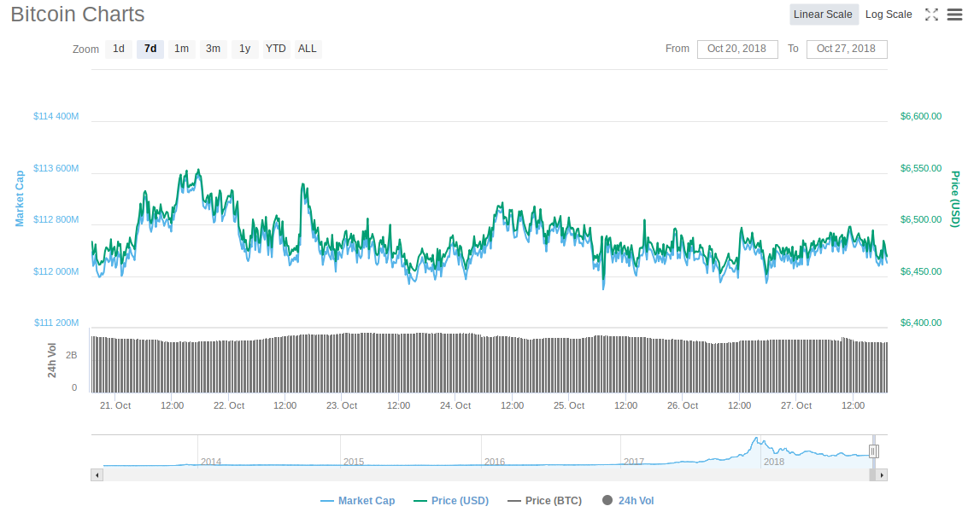Open the chart hamburger menu
Screen dimensions: 968x512
click(x=954, y=15)
